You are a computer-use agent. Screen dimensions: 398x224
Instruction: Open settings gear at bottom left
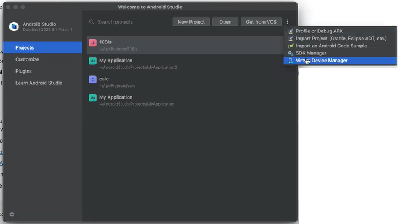pos(12,214)
